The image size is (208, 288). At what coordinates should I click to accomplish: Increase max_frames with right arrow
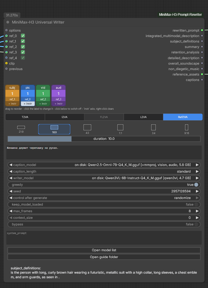point(197,211)
